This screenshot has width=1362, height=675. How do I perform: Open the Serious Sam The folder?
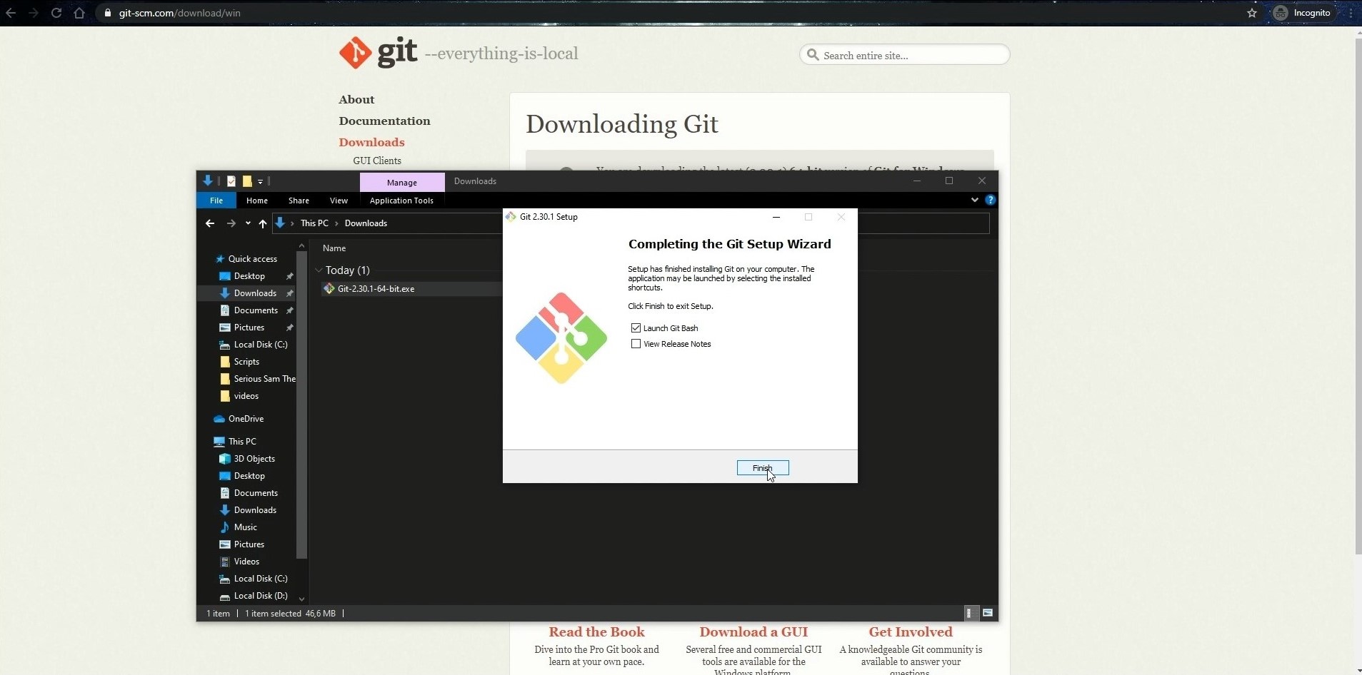pos(264,379)
